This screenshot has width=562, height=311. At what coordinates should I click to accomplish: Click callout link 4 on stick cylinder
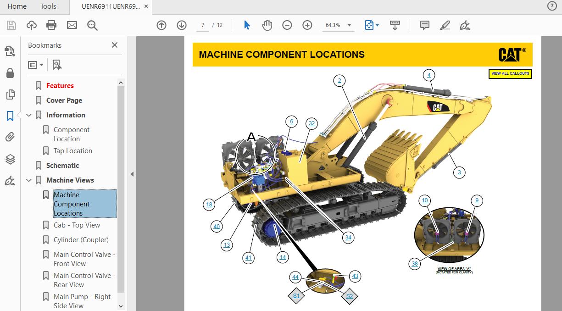tap(429, 75)
